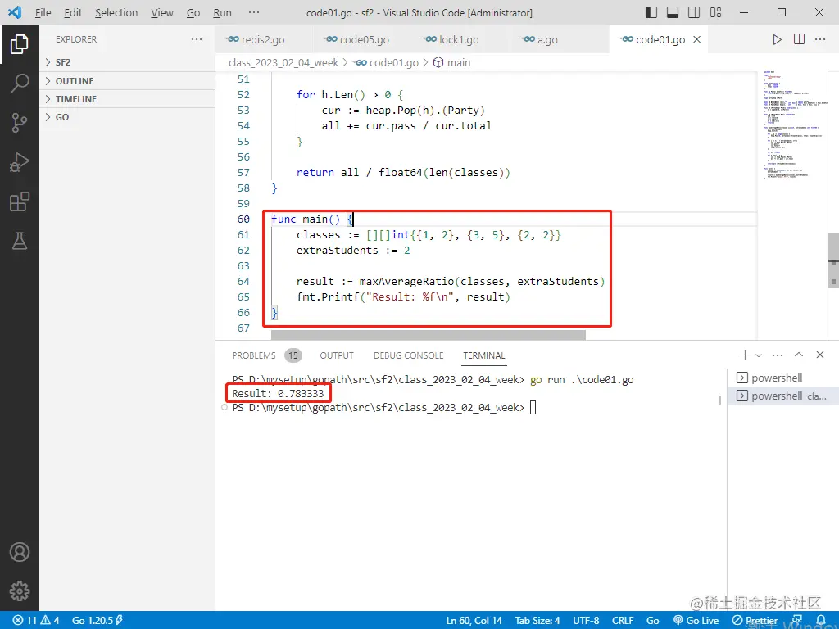Image resolution: width=839 pixels, height=629 pixels.
Task: Close the code01.go editor tab
Action: tap(696, 39)
